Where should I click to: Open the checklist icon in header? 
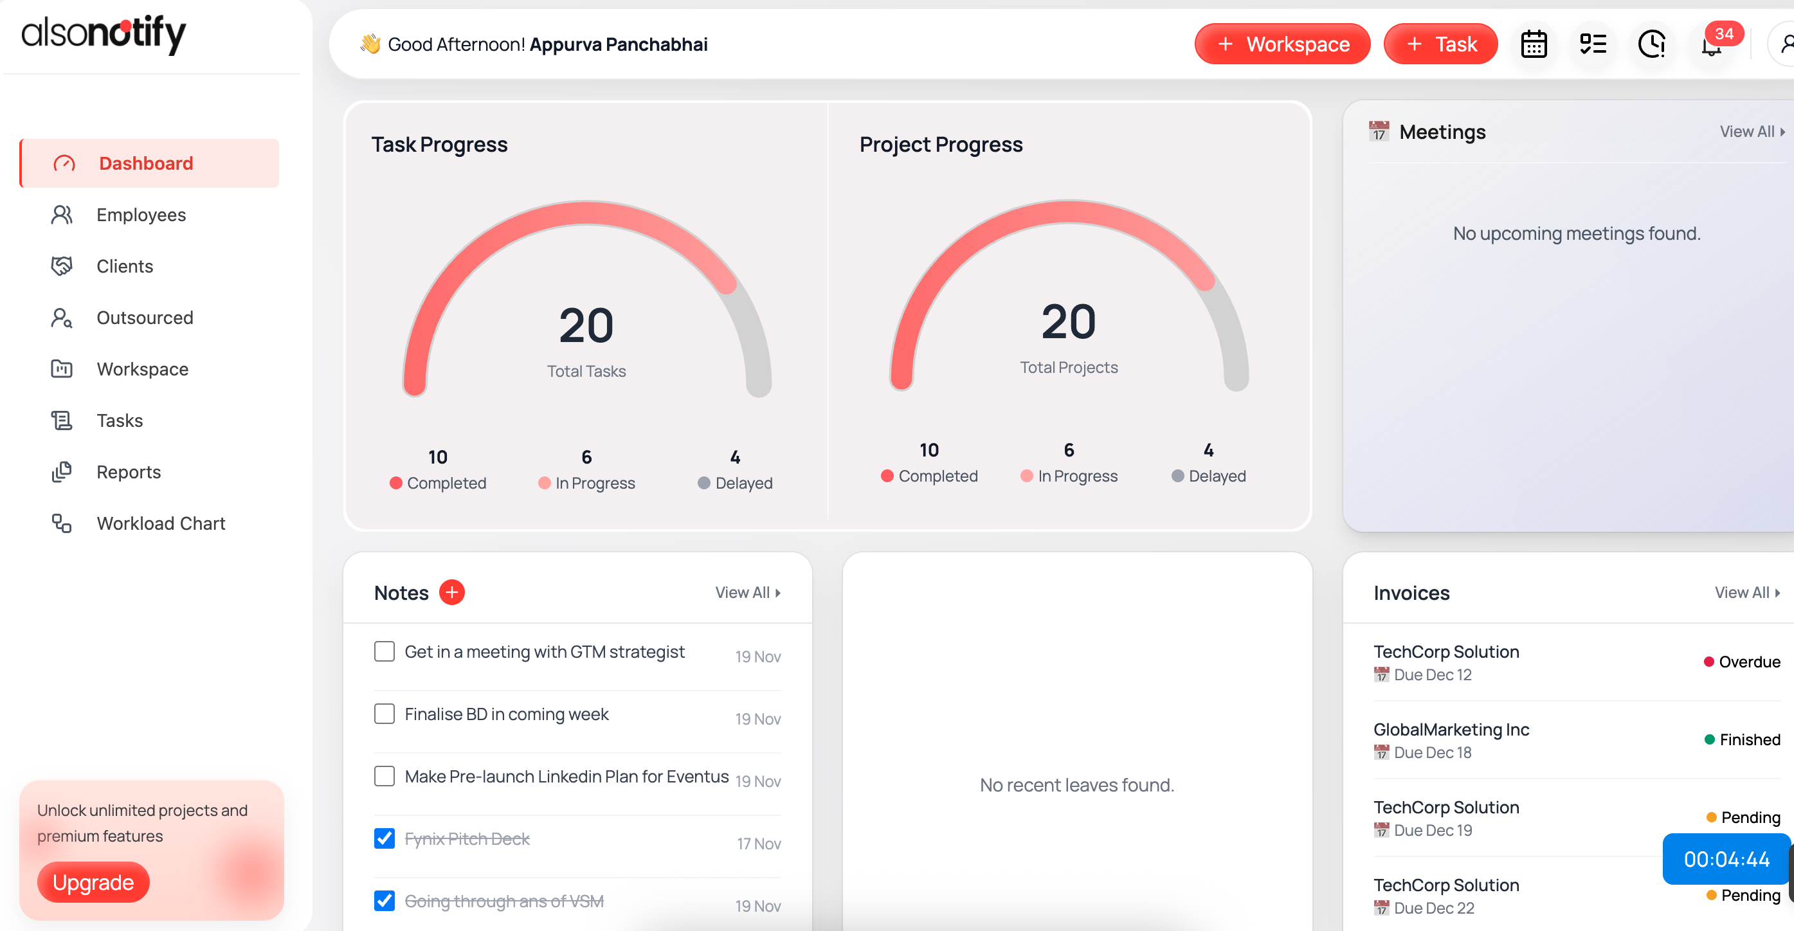click(x=1592, y=44)
